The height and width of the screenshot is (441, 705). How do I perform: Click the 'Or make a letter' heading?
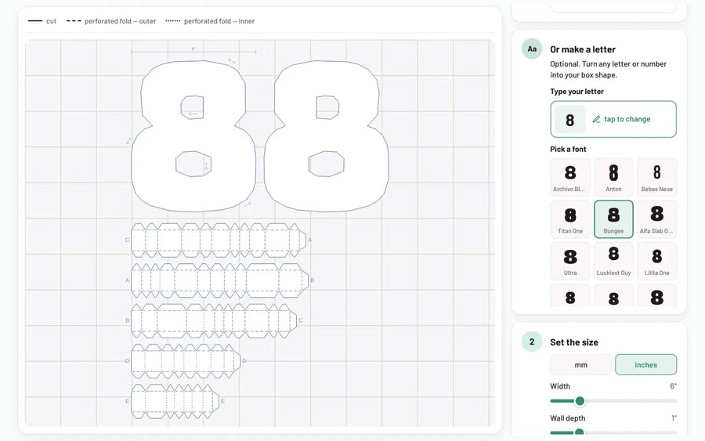coord(583,49)
